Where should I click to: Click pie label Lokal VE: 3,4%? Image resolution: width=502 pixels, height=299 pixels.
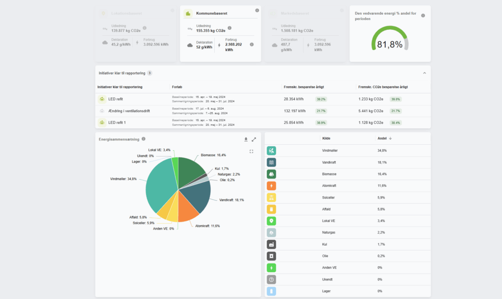159,150
